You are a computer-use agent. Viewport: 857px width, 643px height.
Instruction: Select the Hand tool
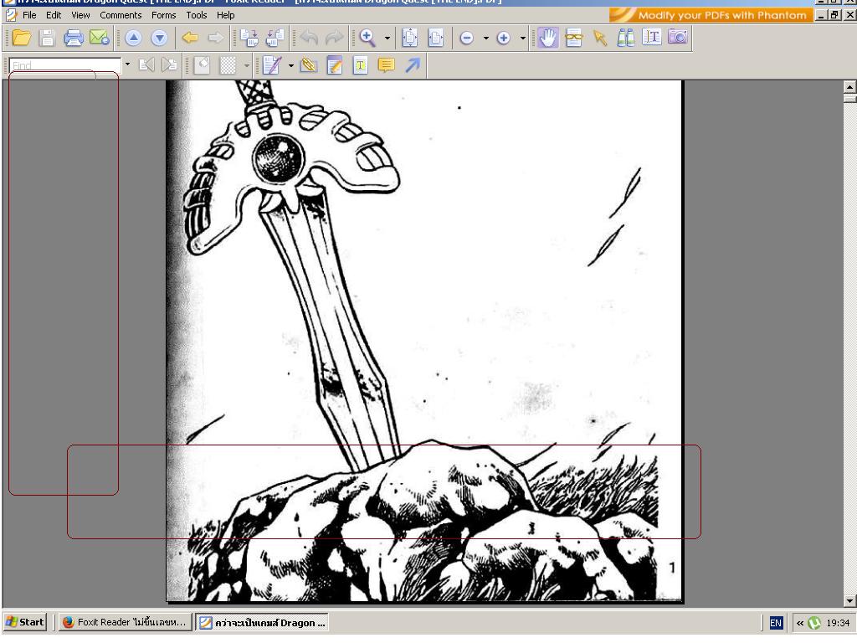click(547, 38)
